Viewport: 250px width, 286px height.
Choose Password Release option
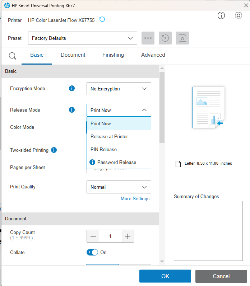click(119, 162)
